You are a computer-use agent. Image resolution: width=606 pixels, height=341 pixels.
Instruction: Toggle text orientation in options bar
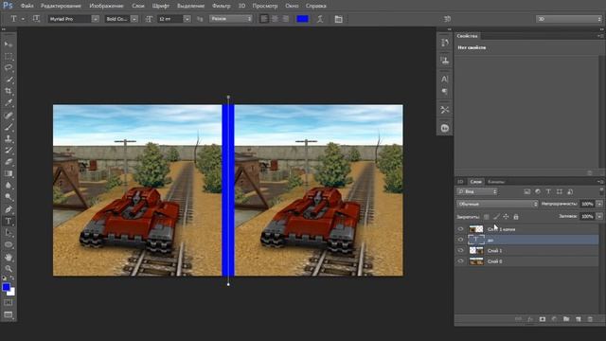click(x=36, y=19)
